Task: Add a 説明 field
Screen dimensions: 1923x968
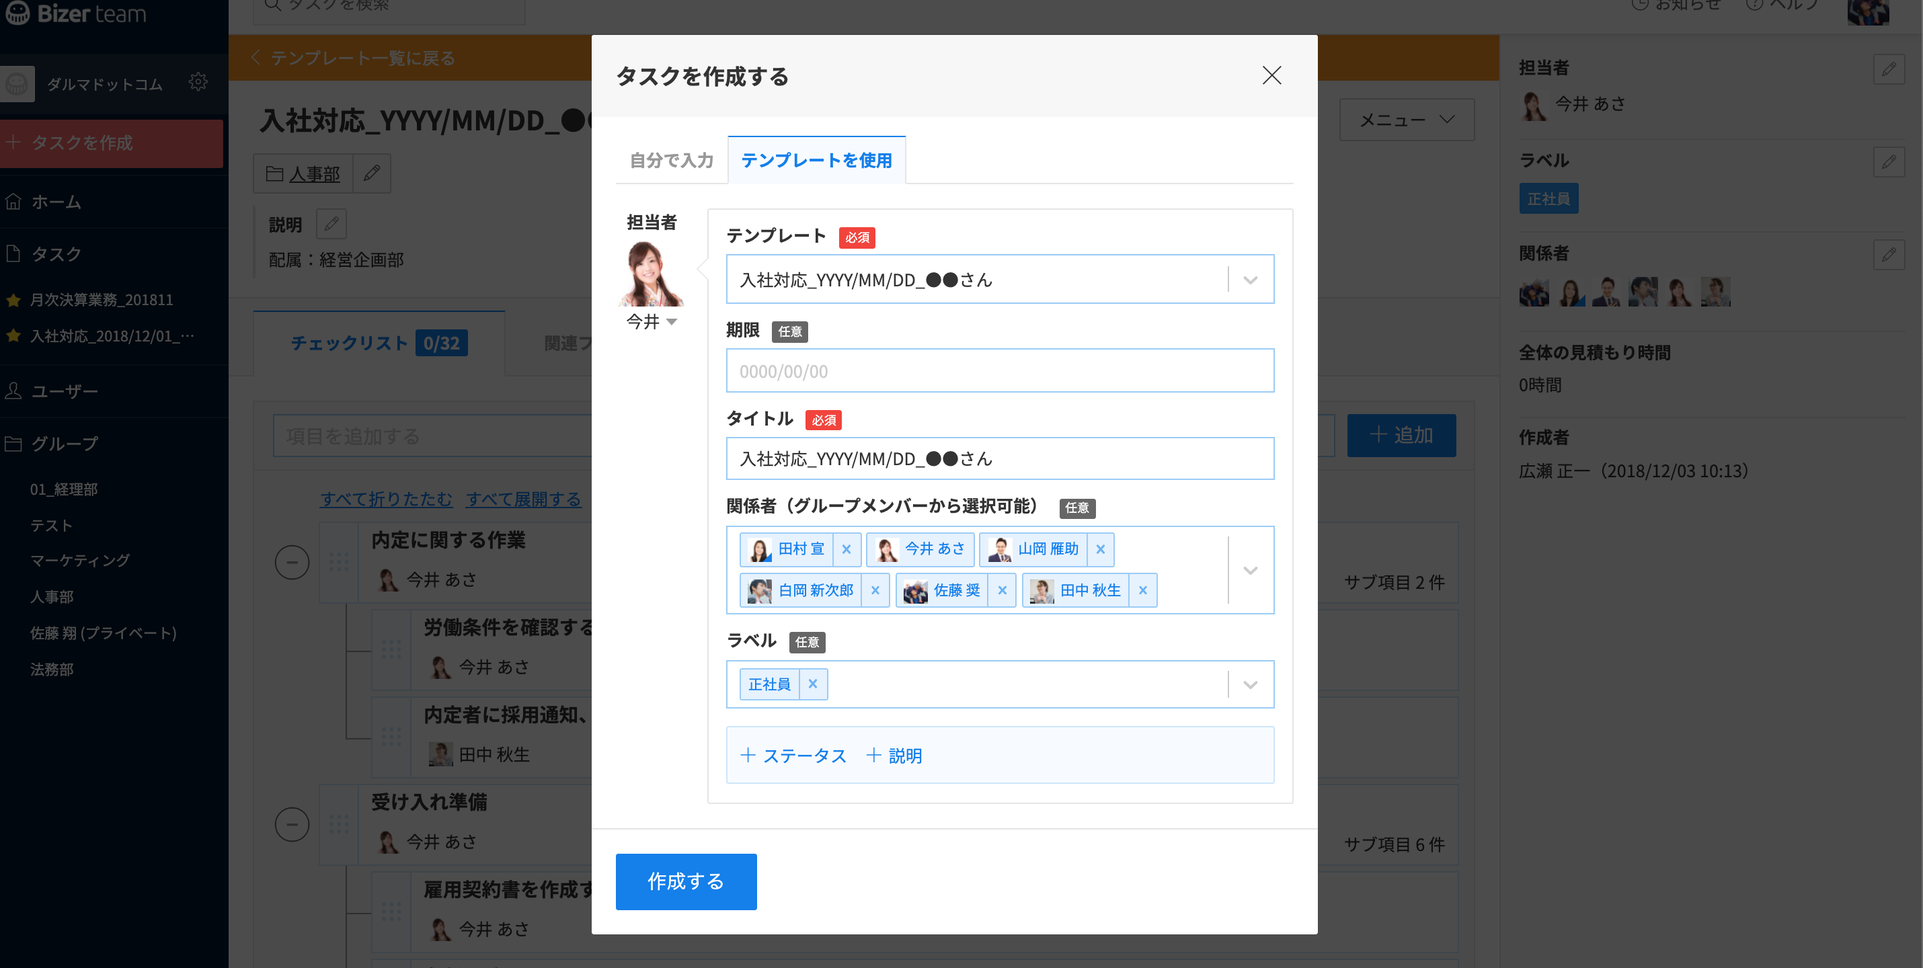Action: coord(894,756)
